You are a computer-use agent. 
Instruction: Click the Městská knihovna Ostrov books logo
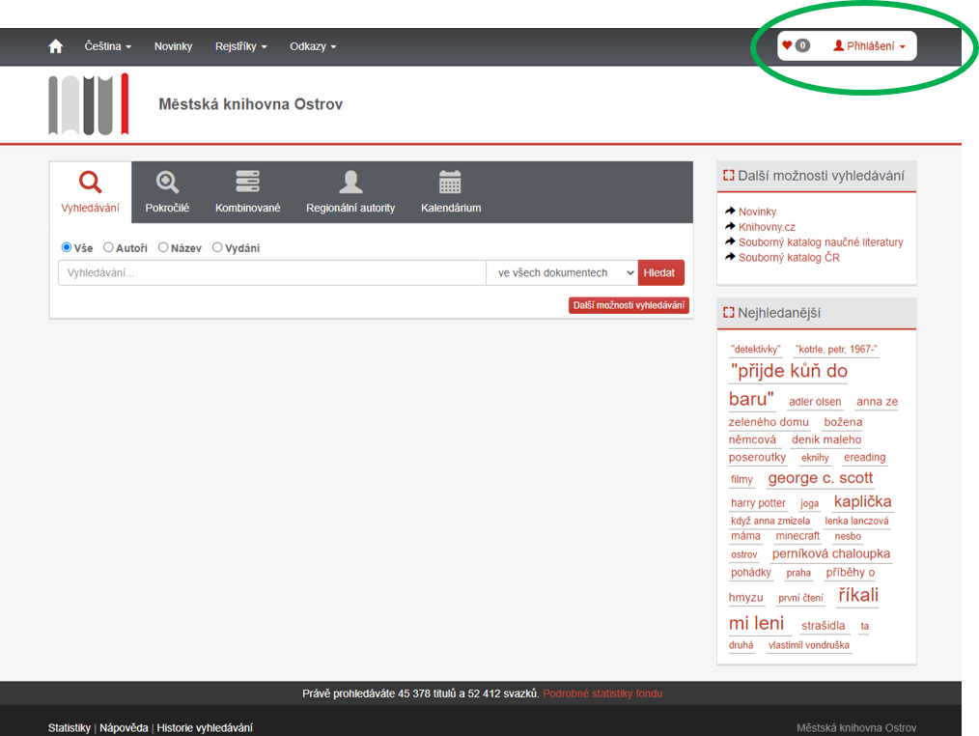coord(89,104)
